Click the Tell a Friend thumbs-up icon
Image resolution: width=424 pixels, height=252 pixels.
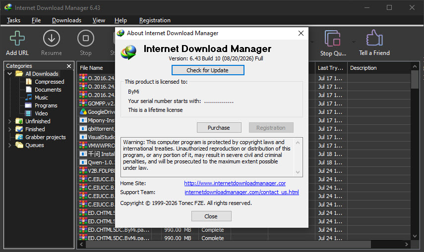tap(374, 38)
